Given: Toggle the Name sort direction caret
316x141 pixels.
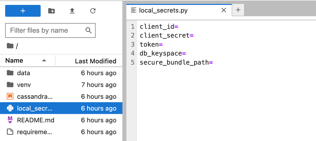Looking at the screenshot, I should point(44,61).
